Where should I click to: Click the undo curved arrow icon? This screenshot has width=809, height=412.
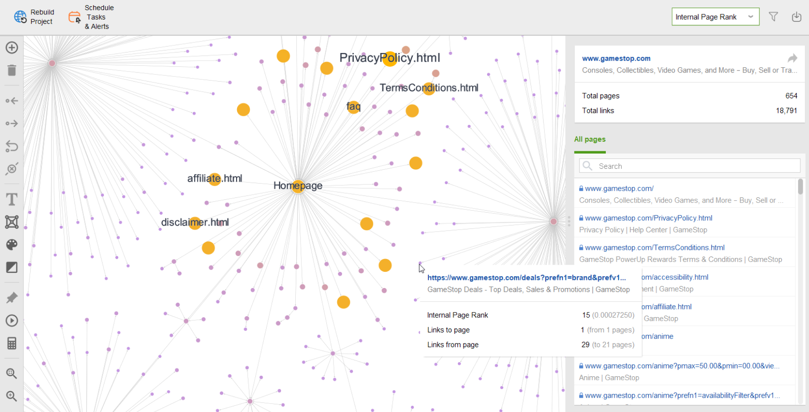click(12, 146)
